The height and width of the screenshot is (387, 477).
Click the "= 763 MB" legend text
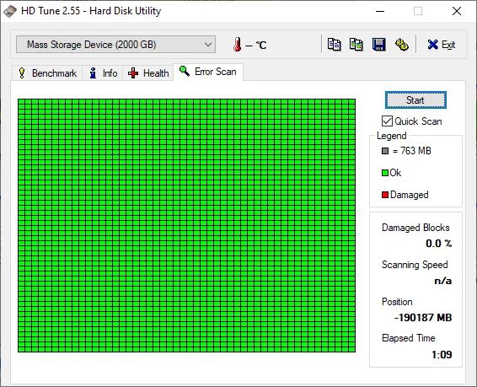click(412, 151)
